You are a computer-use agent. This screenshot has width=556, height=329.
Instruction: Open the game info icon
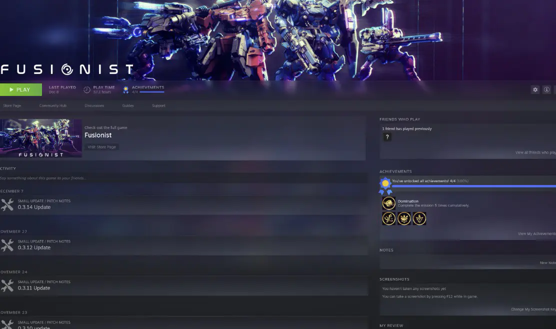coord(546,89)
